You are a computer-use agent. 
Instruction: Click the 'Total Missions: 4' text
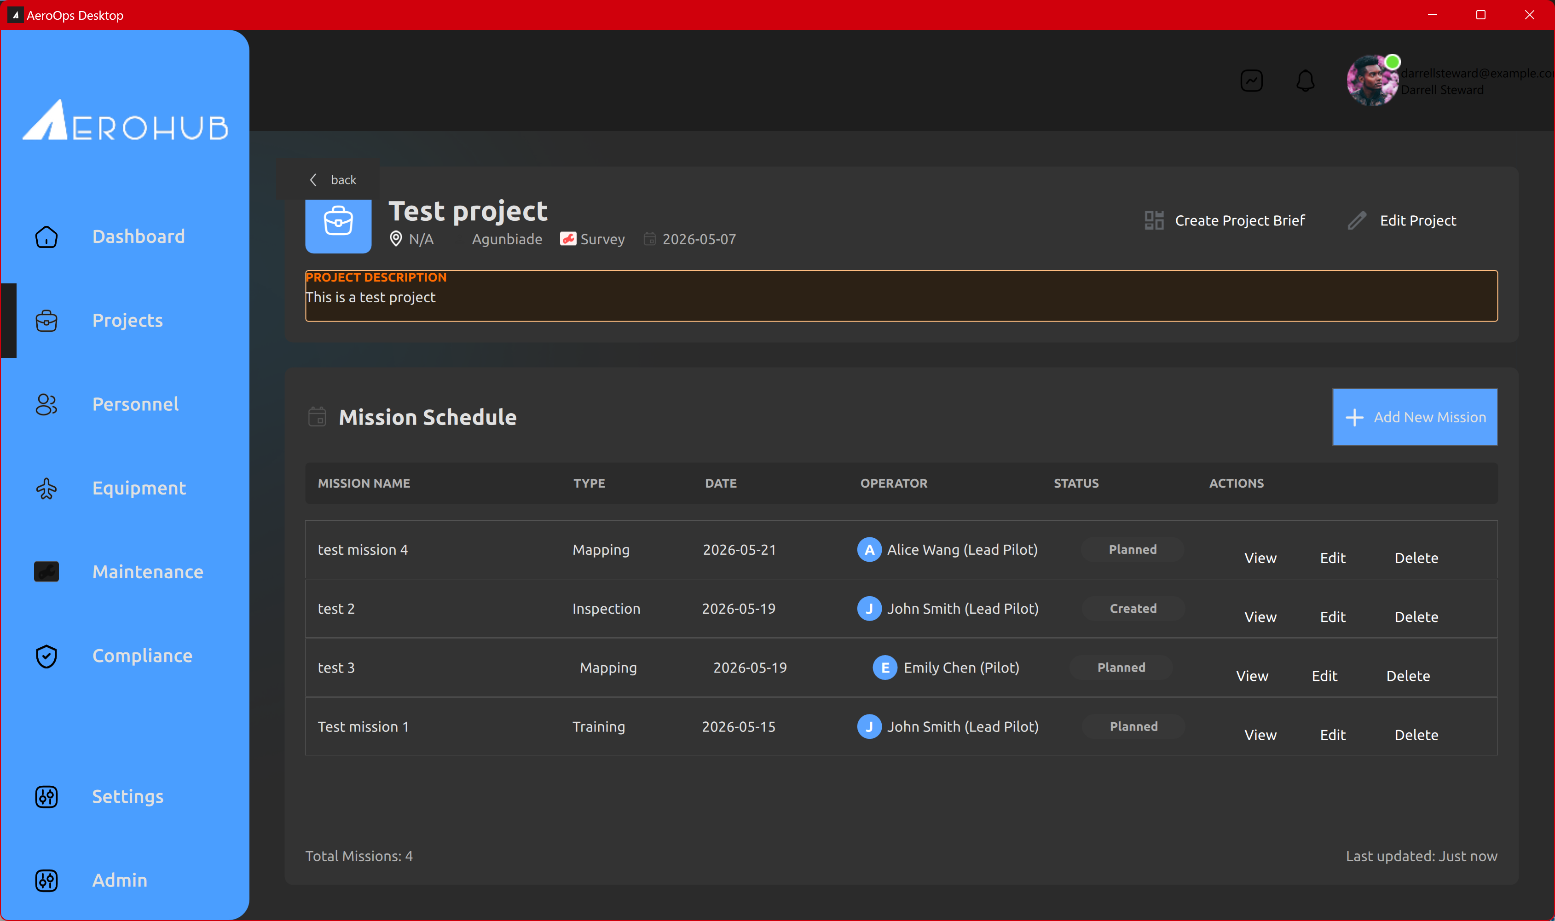point(359,857)
